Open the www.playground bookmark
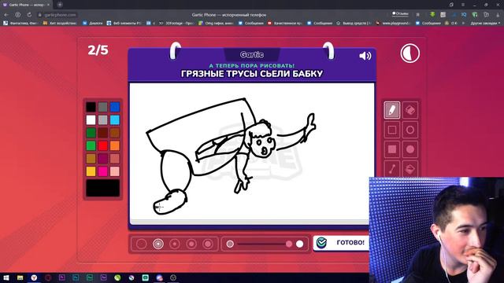 click(x=393, y=23)
